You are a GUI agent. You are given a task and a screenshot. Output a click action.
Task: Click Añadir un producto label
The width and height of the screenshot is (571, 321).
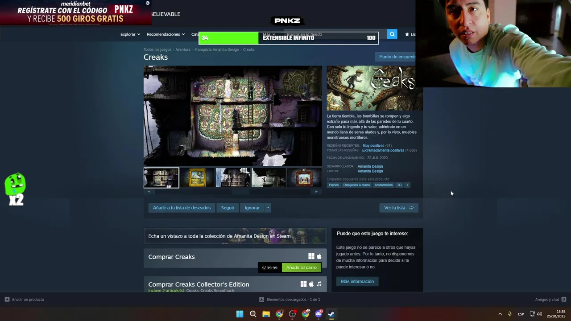(28, 300)
